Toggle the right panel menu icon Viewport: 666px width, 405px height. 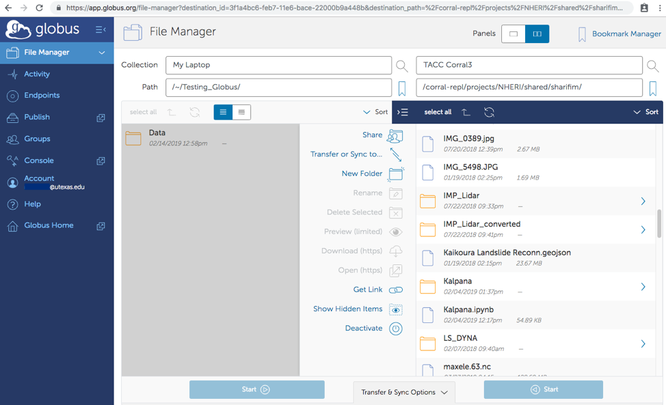[x=402, y=112]
